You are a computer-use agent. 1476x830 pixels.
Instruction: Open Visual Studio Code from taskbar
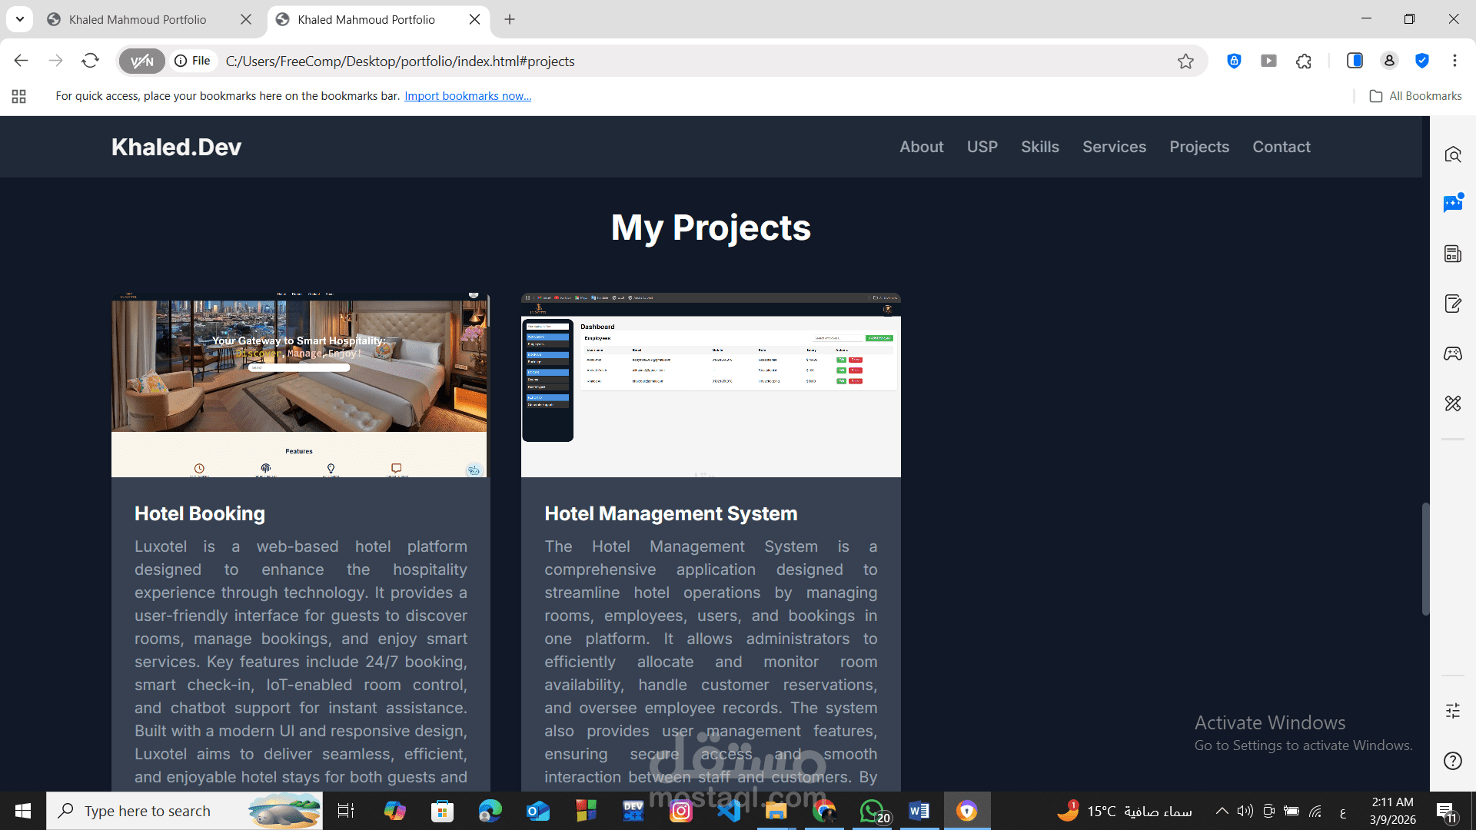[x=728, y=811]
